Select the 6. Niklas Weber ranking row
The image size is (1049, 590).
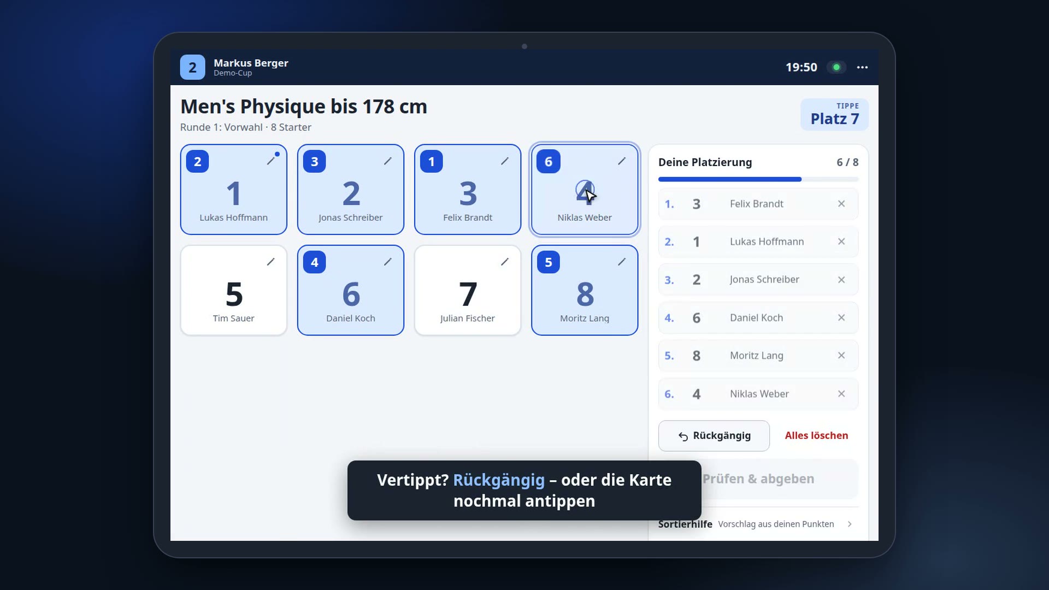pyautogui.click(x=758, y=394)
